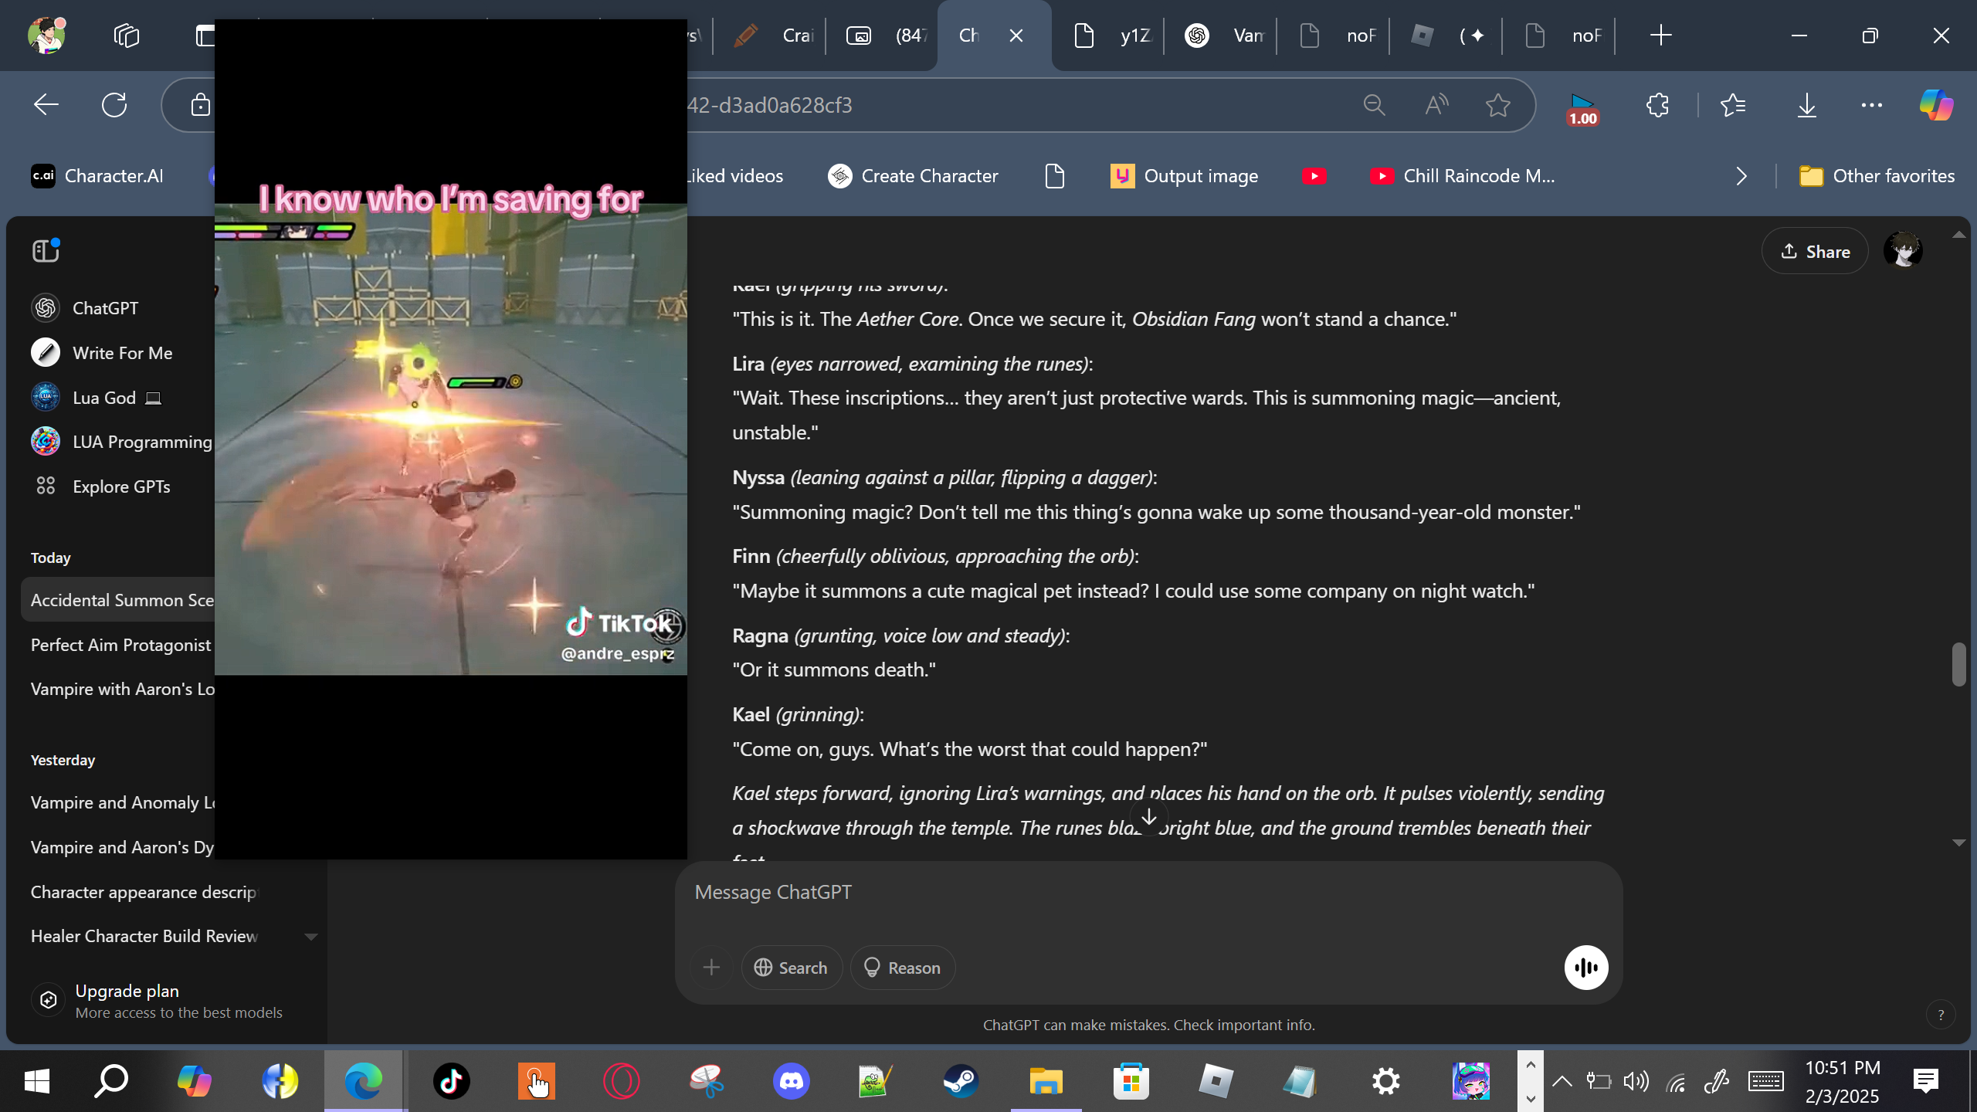This screenshot has width=1977, height=1112.
Task: Switch to the Roblox tab
Action: (x=1447, y=36)
